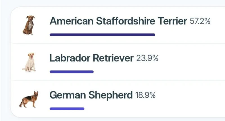Click the word "German" in third result
This screenshot has width=225, height=121.
(68, 95)
